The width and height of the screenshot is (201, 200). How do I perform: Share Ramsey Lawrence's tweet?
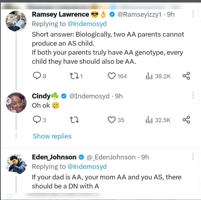[186, 76]
